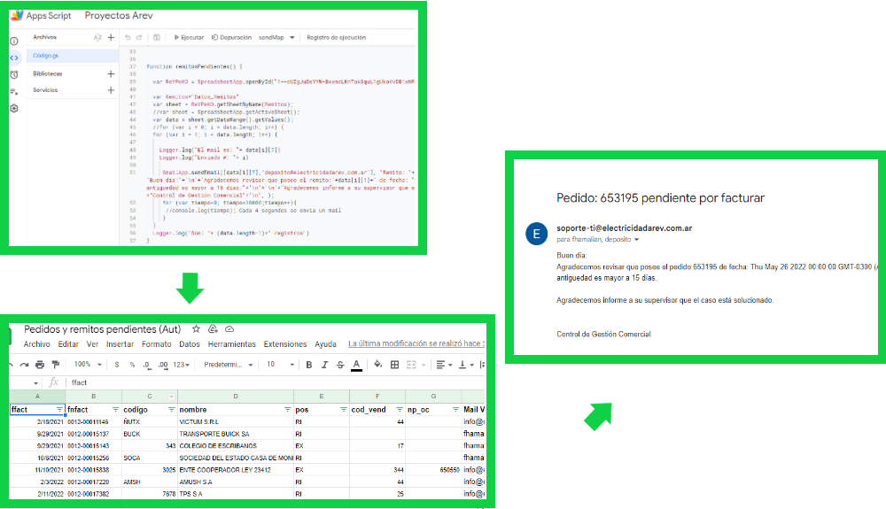Add a library with Bibliotecas plus
886x509 pixels.
(x=112, y=73)
